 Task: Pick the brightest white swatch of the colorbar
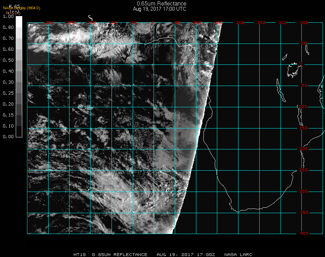tap(19, 22)
